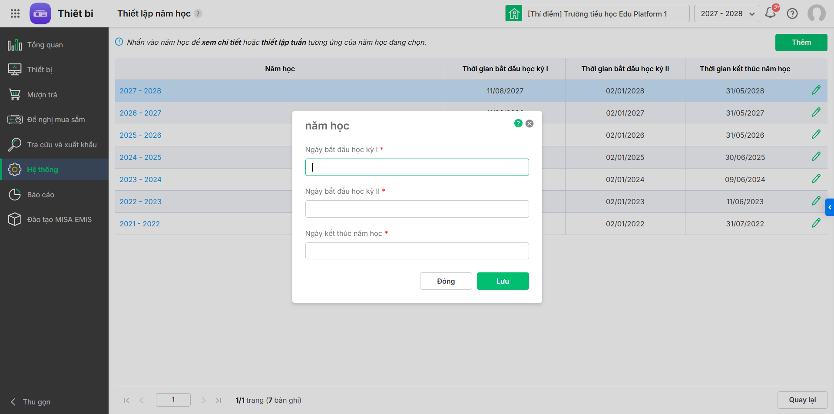
Task: Open Báo cáo in sidebar
Action: click(54, 195)
